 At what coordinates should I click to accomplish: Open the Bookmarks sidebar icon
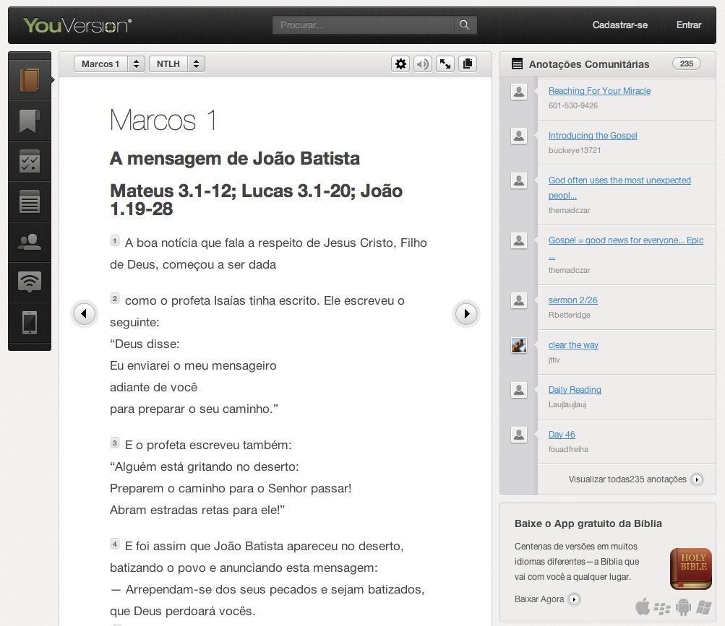click(x=30, y=121)
